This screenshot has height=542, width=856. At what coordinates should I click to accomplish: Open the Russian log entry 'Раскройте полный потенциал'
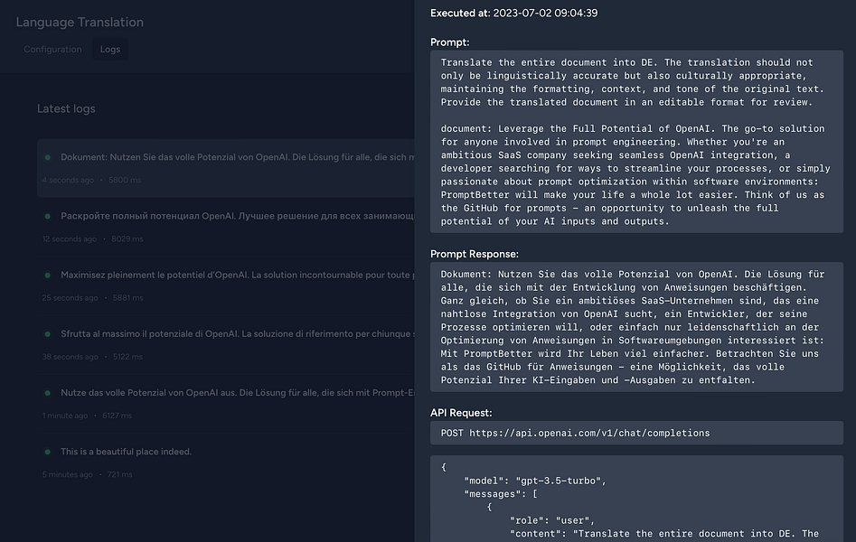tap(226, 227)
